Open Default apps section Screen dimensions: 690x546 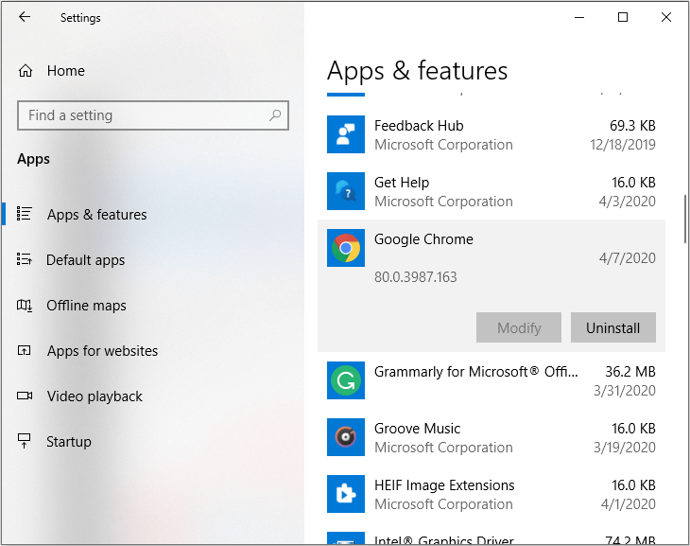click(x=85, y=260)
